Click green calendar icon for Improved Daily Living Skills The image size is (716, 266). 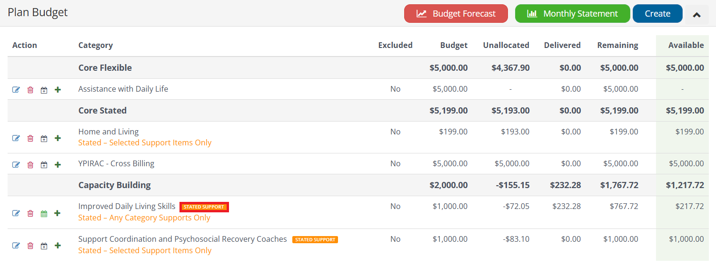pos(44,214)
